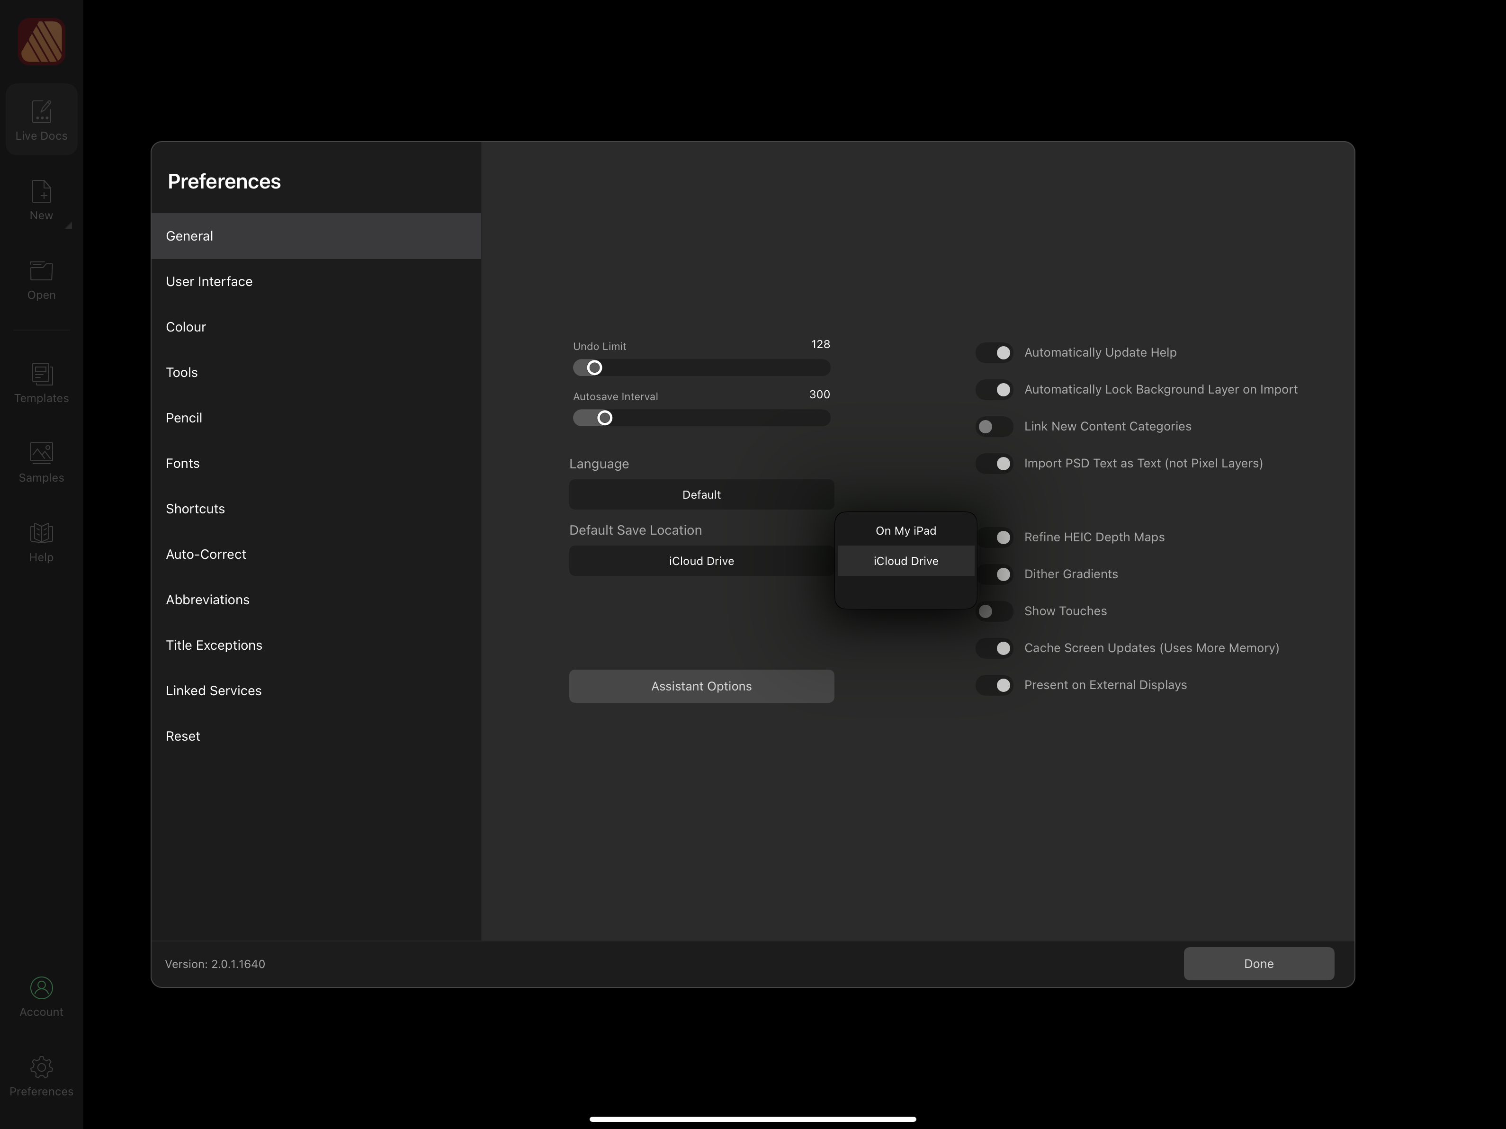Open the Language Default dropdown
Viewport: 1506px width, 1129px height.
[x=701, y=494]
